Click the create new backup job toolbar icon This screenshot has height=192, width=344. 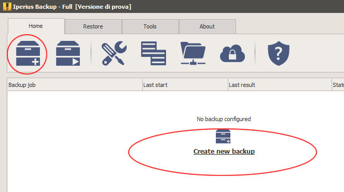pos(28,53)
